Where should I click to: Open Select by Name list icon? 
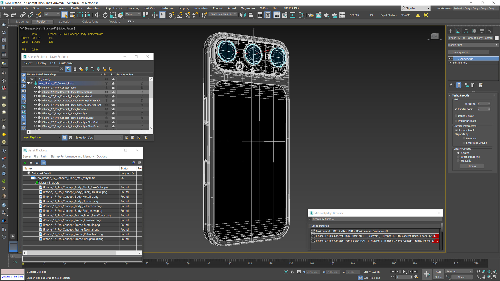[x=72, y=15]
